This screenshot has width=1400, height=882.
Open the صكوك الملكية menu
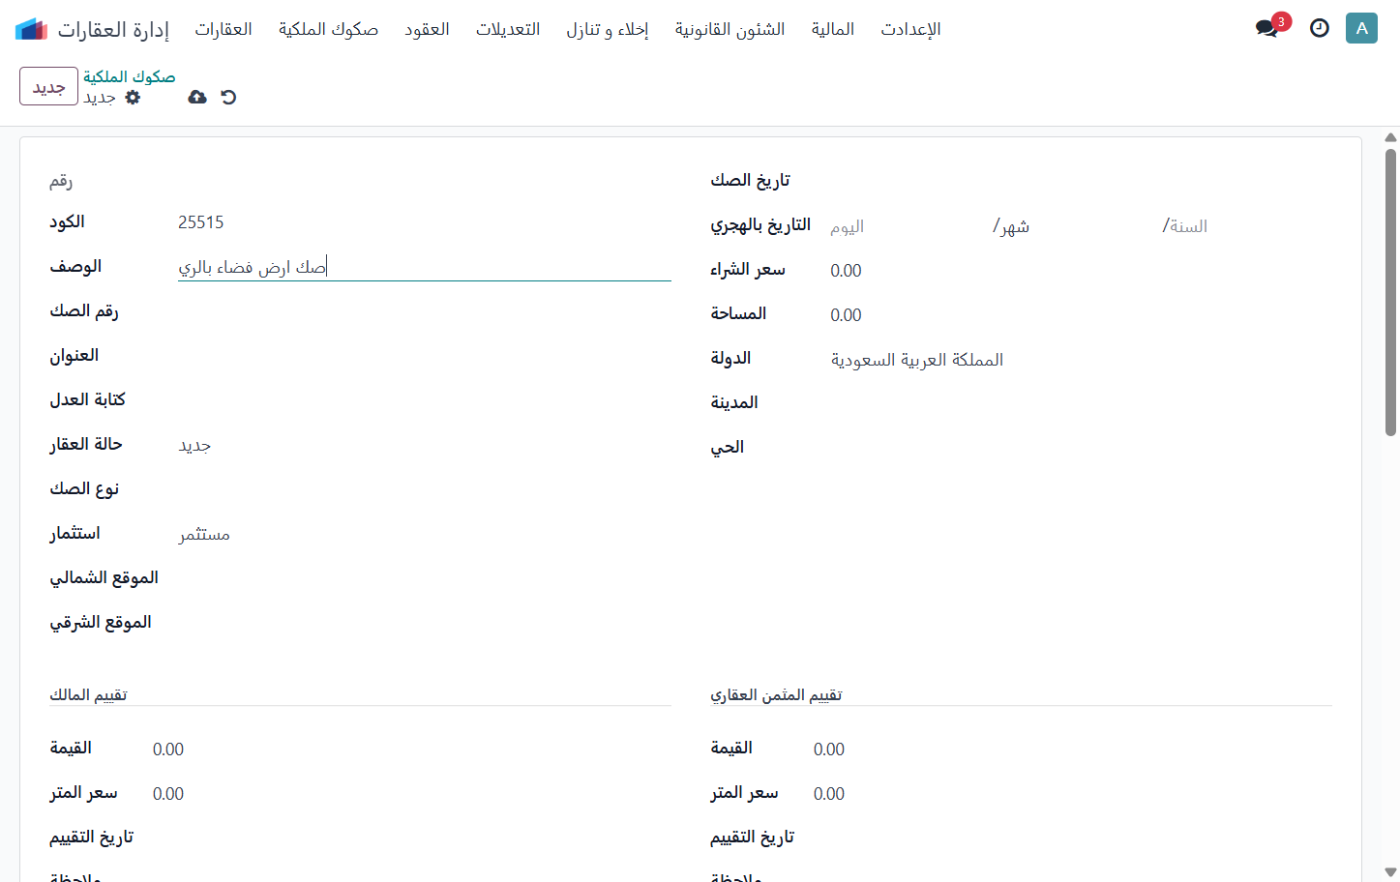click(x=328, y=29)
